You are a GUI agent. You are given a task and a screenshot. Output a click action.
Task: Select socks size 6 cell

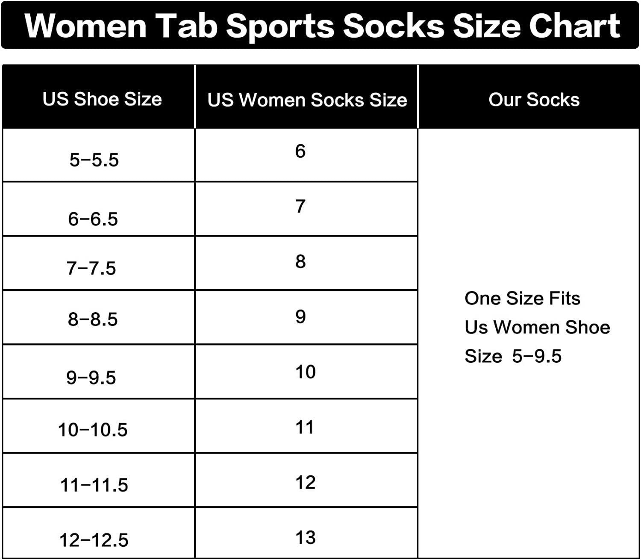pyautogui.click(x=300, y=151)
